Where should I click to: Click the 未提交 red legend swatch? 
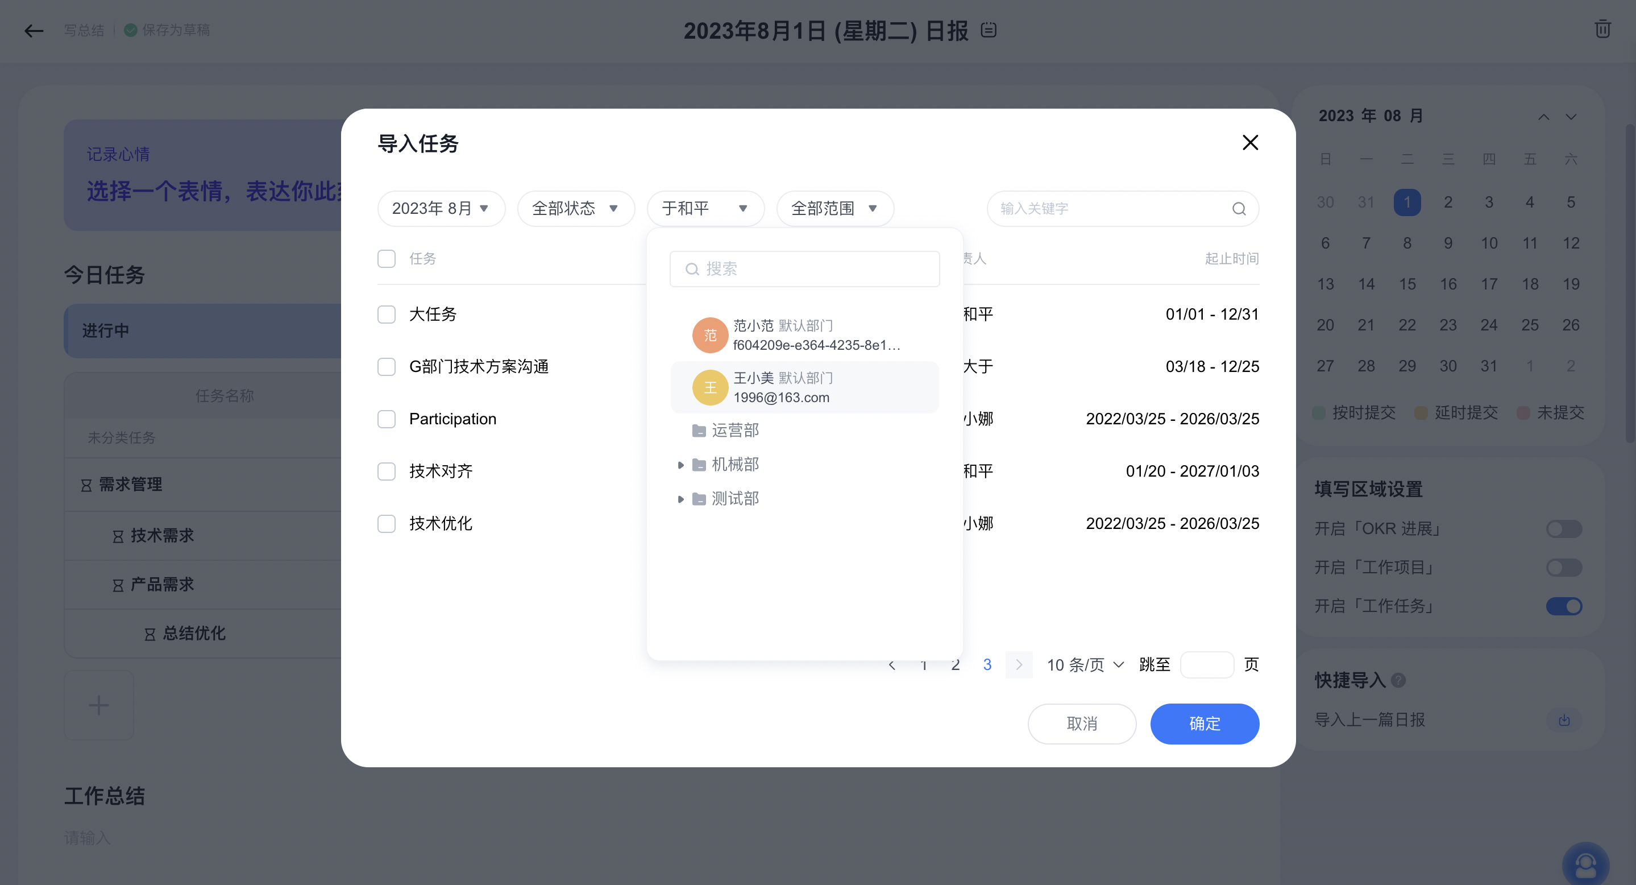click(1523, 413)
